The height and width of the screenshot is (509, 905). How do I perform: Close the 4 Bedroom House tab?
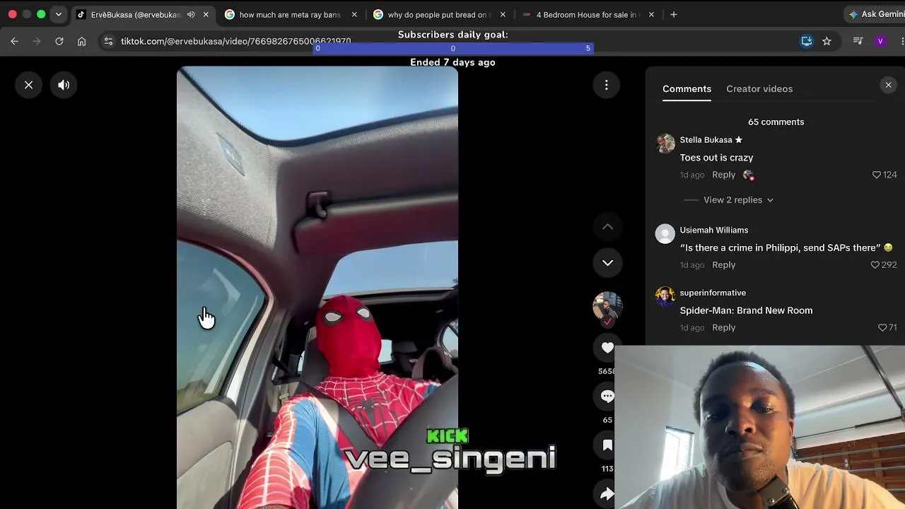[x=651, y=15]
